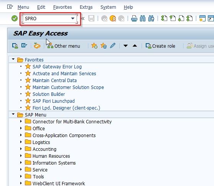The width and height of the screenshot is (214, 186).
Task: Click the Create role button
Action: click(x=160, y=46)
